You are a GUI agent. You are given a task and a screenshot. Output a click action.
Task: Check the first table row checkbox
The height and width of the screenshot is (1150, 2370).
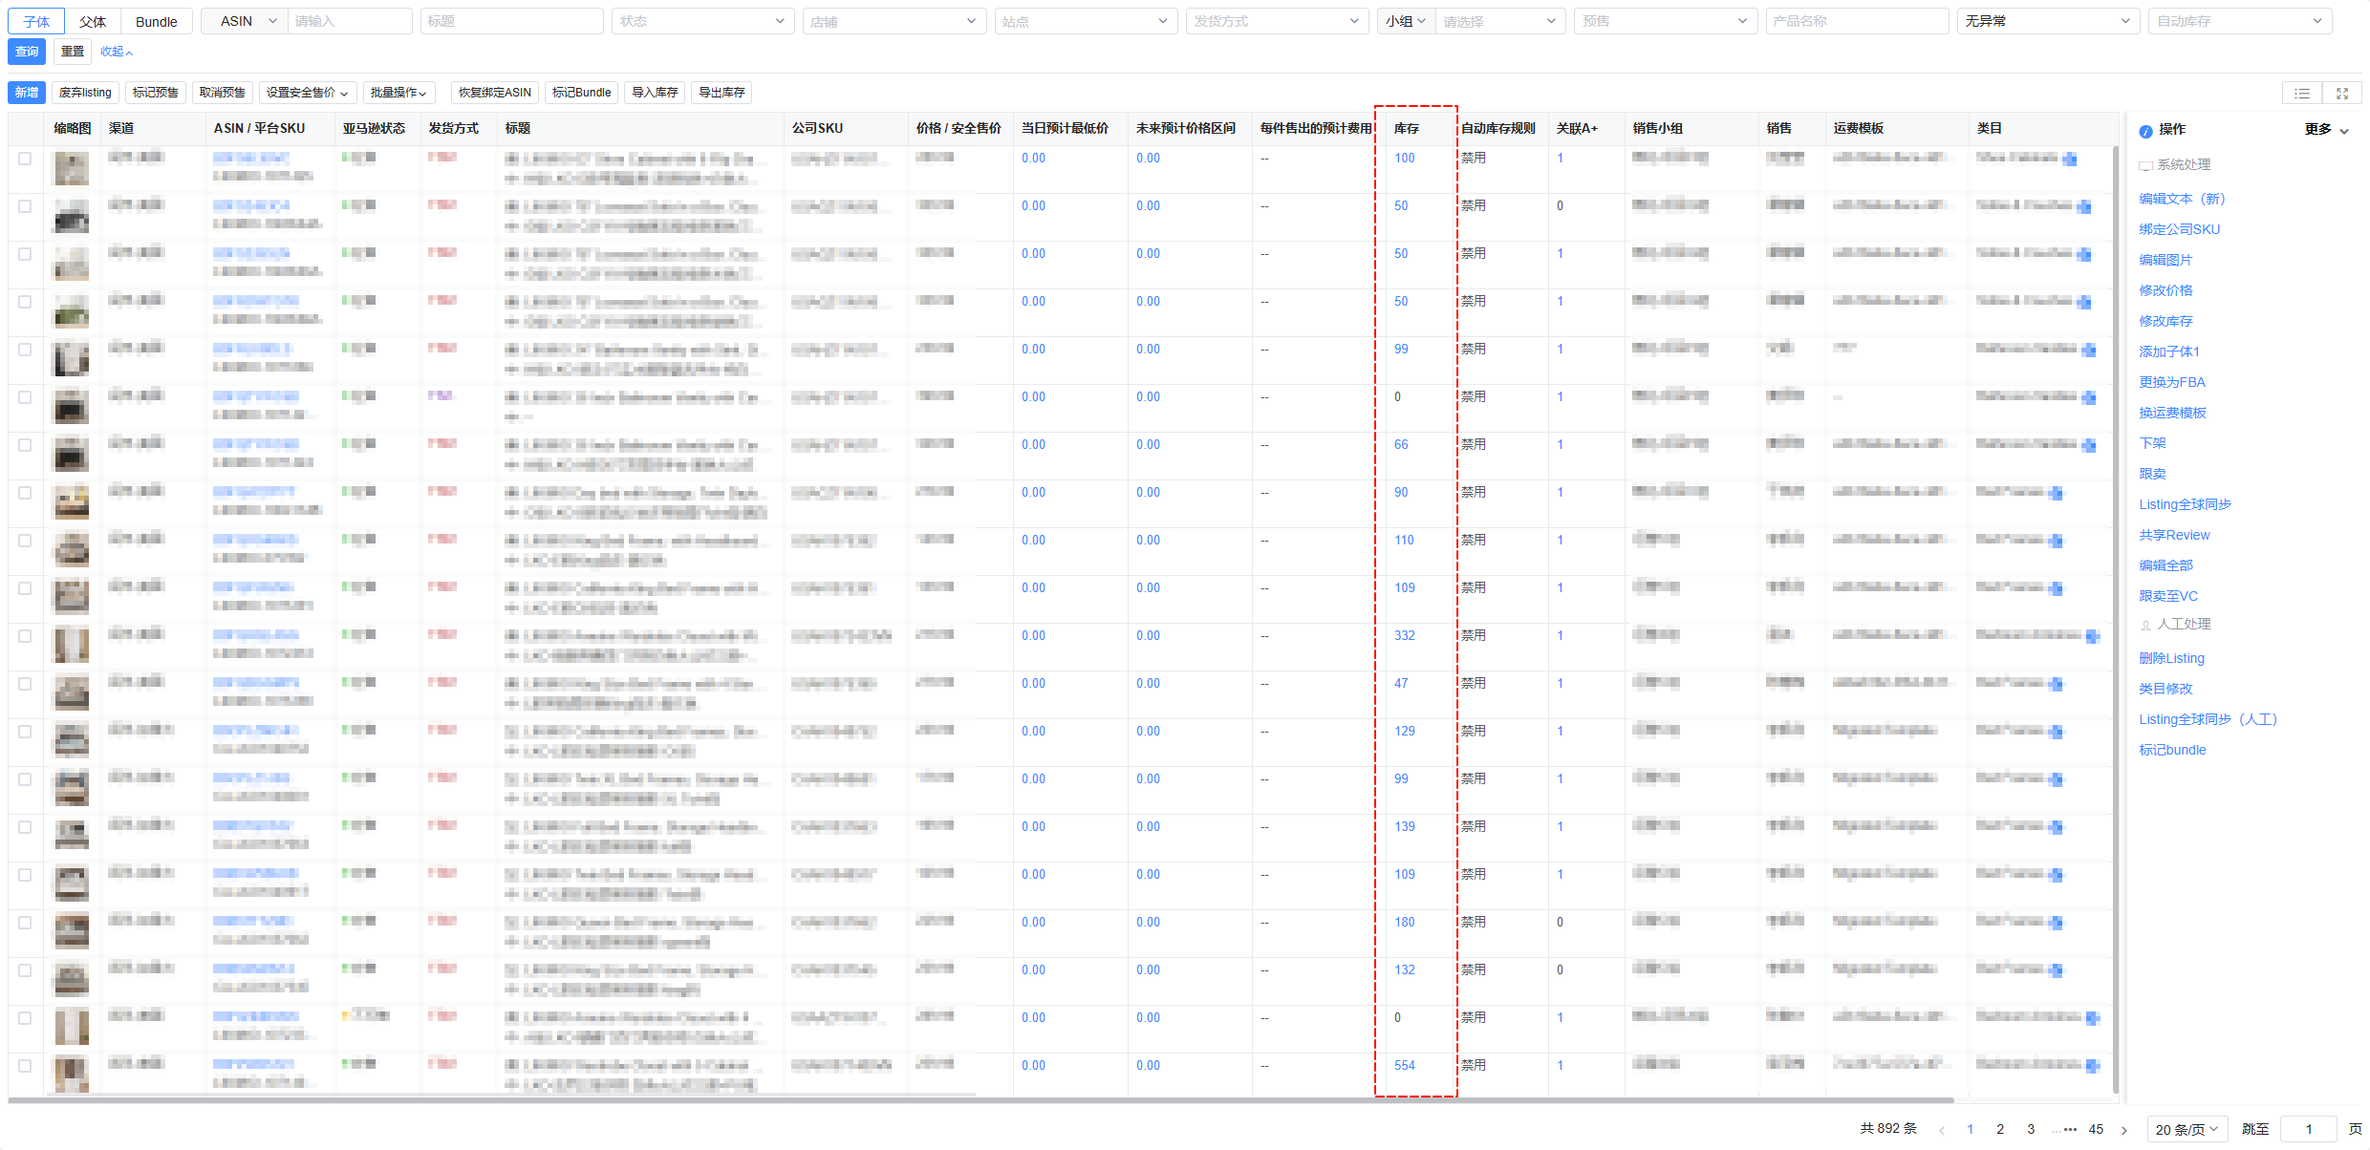pyautogui.click(x=25, y=159)
